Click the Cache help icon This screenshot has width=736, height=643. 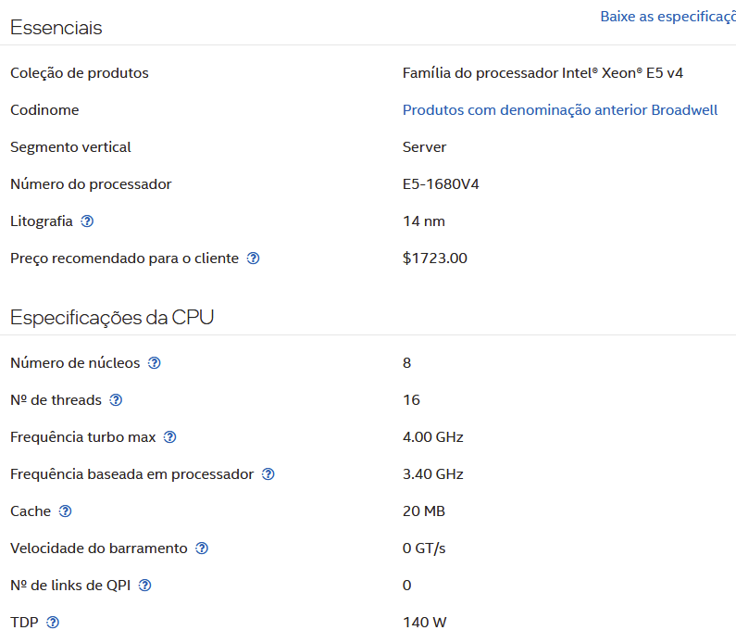click(65, 511)
